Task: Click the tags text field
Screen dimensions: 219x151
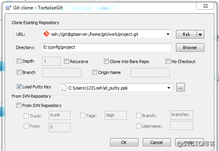Action: [116, 115]
